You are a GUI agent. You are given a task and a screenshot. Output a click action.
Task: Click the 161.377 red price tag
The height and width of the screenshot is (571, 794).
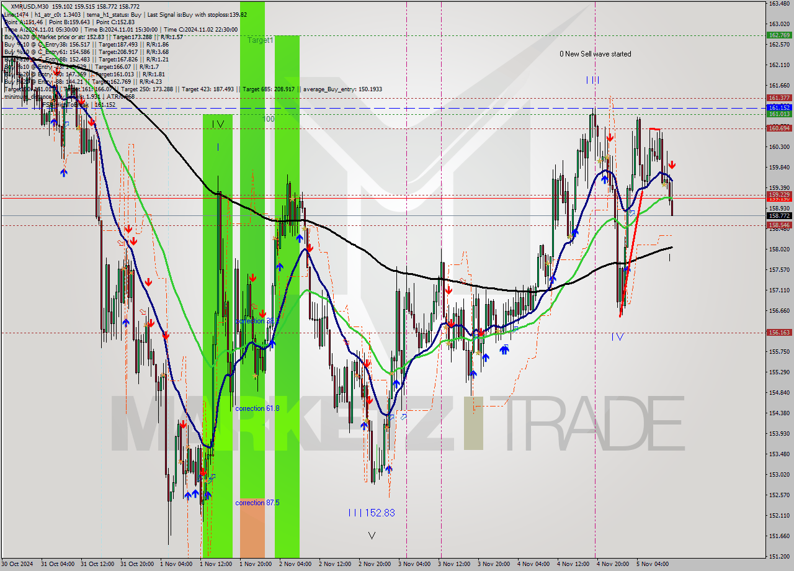pos(778,98)
